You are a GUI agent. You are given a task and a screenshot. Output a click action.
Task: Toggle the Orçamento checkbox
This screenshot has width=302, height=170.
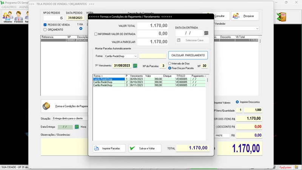(x=45, y=29)
